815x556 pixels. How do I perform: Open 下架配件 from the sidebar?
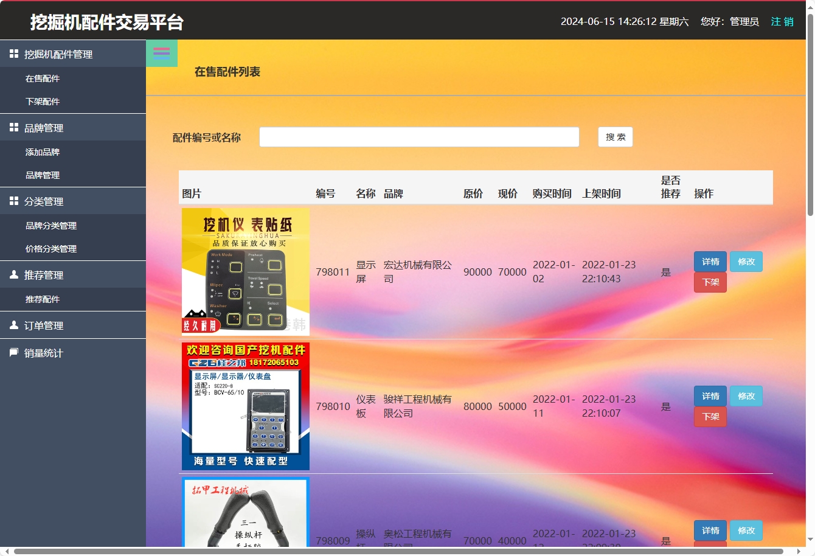point(43,101)
